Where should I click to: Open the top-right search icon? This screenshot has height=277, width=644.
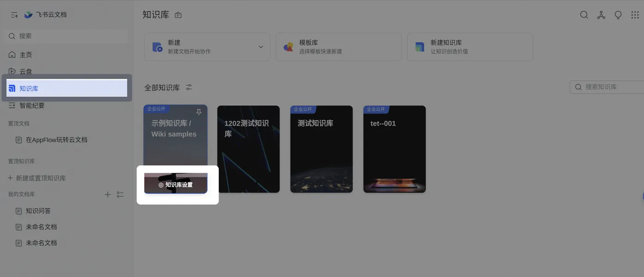tap(584, 15)
